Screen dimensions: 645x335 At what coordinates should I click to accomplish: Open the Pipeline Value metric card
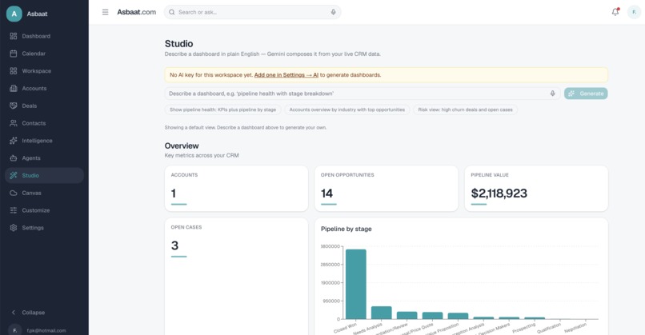pos(536,189)
